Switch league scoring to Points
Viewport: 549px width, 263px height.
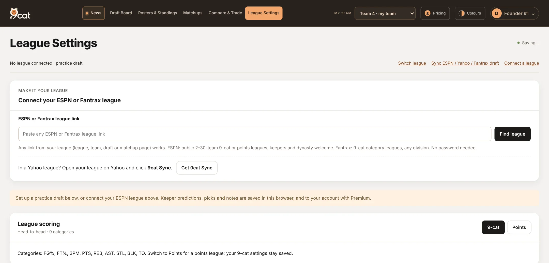[x=519, y=227]
